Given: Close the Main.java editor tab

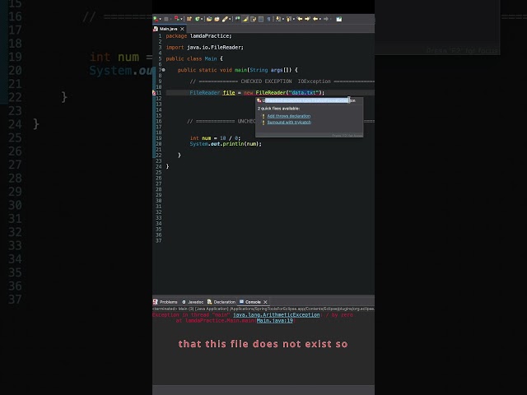Looking at the screenshot, I should (182, 29).
